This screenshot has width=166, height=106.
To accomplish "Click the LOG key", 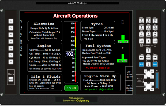I will pos(141,41).
